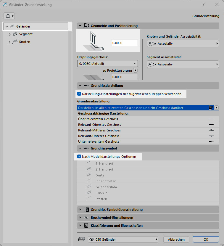
Task: Open Segment Assoziativität dropdown
Action: 183,64
